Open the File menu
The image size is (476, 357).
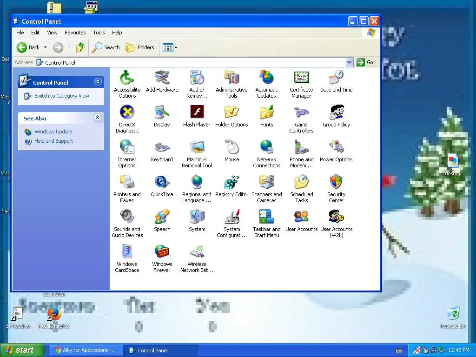20,33
